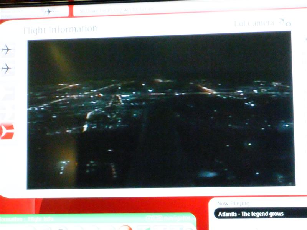Select the first airplane icon in left sidebar
This screenshot has height=230, width=307.
click(7, 50)
